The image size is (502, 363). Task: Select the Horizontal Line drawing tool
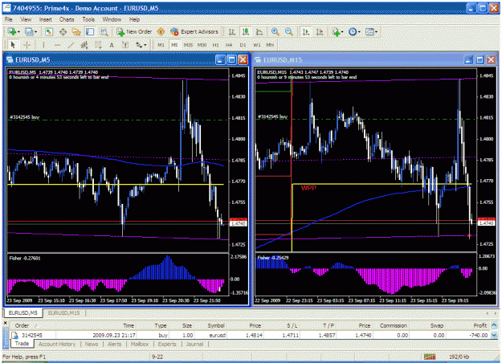pos(57,45)
